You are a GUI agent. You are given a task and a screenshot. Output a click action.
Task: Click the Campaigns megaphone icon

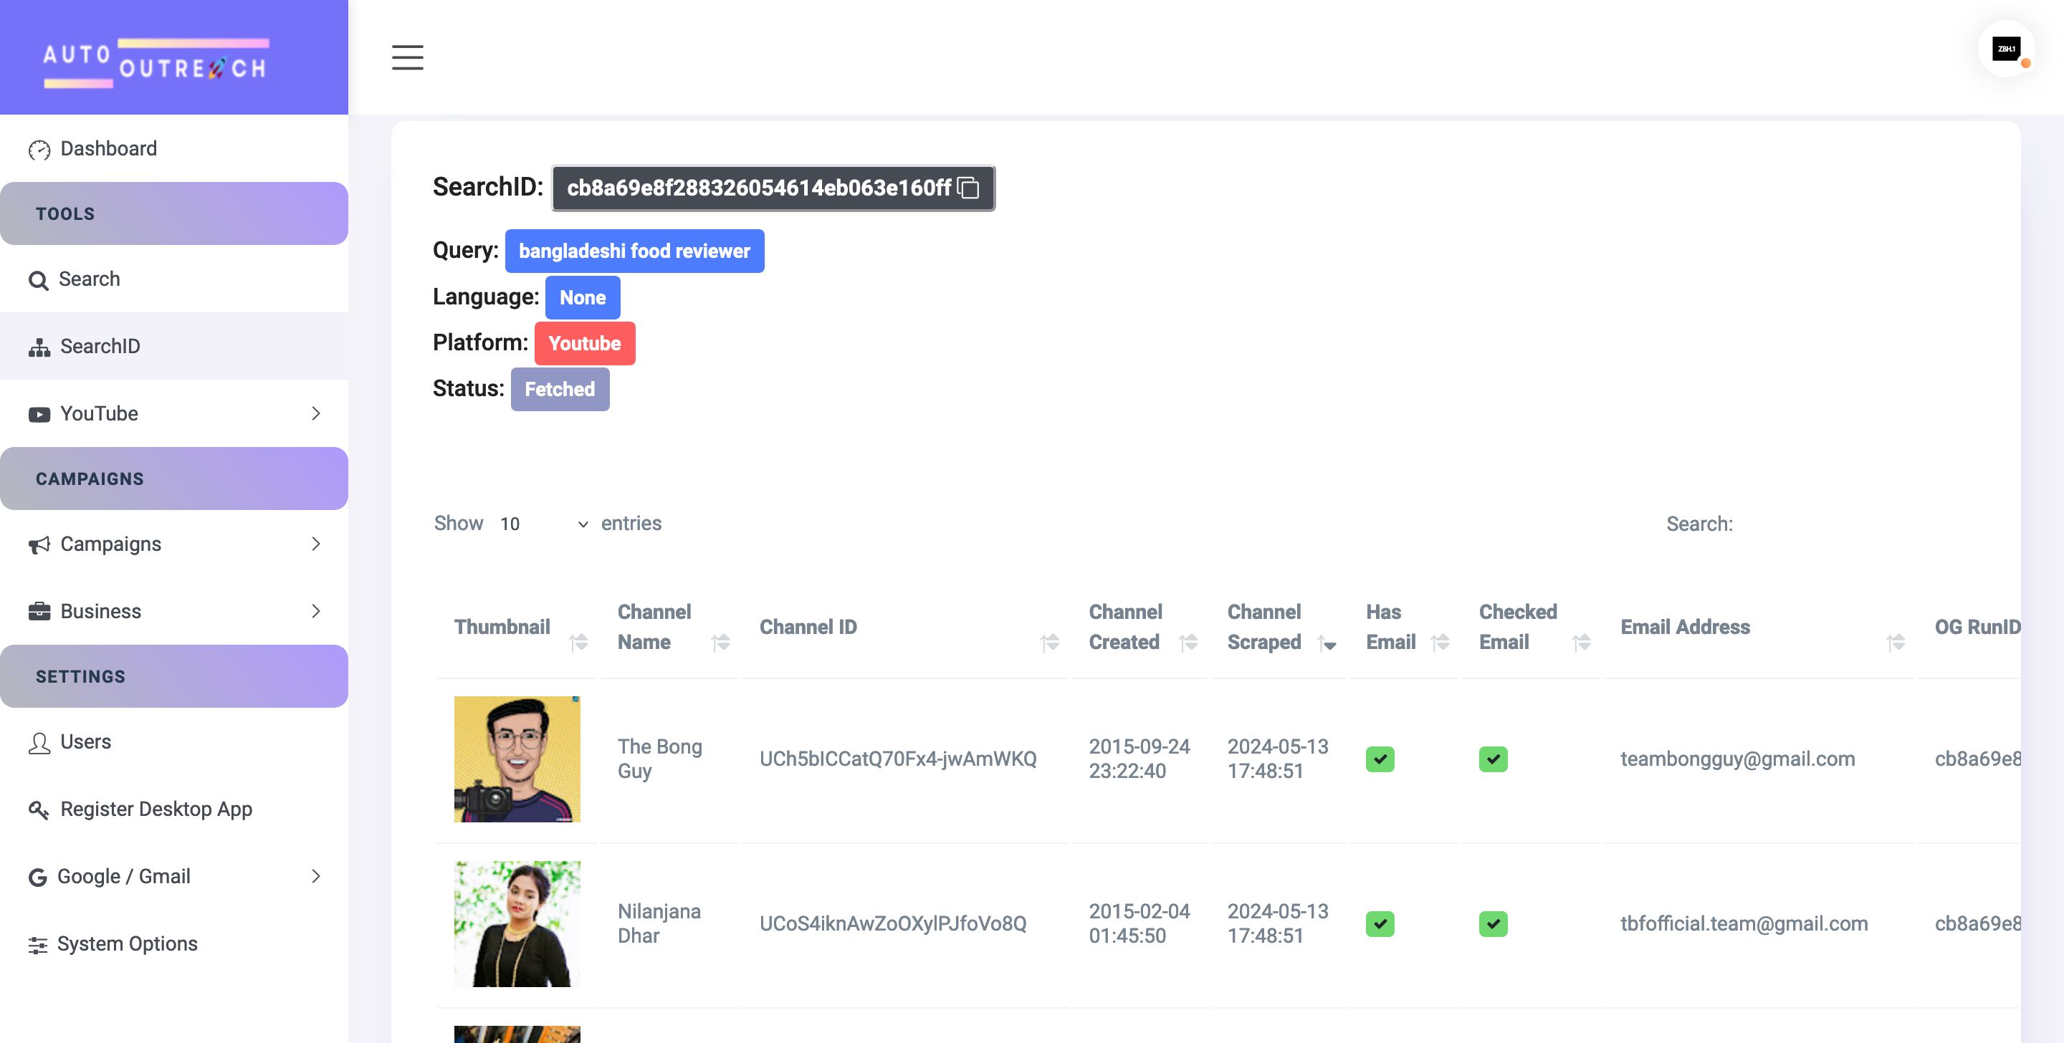click(39, 544)
